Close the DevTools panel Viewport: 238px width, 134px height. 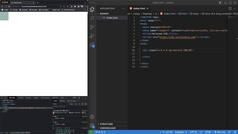point(86,98)
